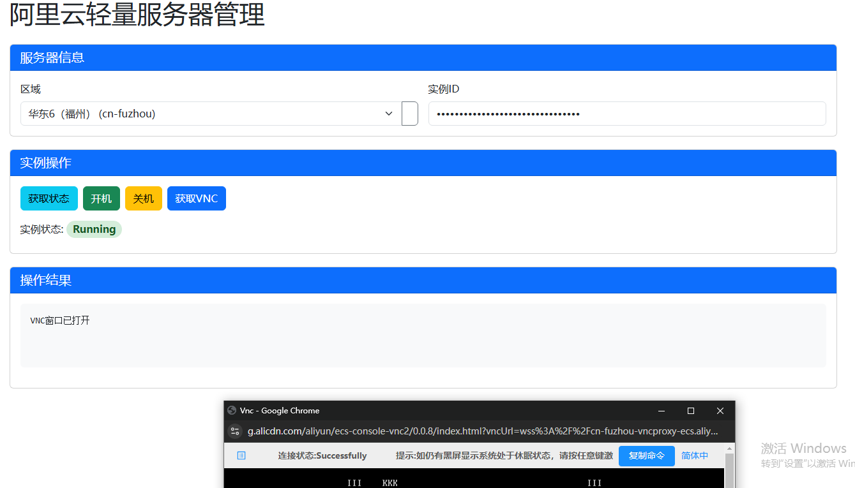Click the list icon in VNC toolbar
Viewport: 855px width, 488px height.
click(241, 455)
